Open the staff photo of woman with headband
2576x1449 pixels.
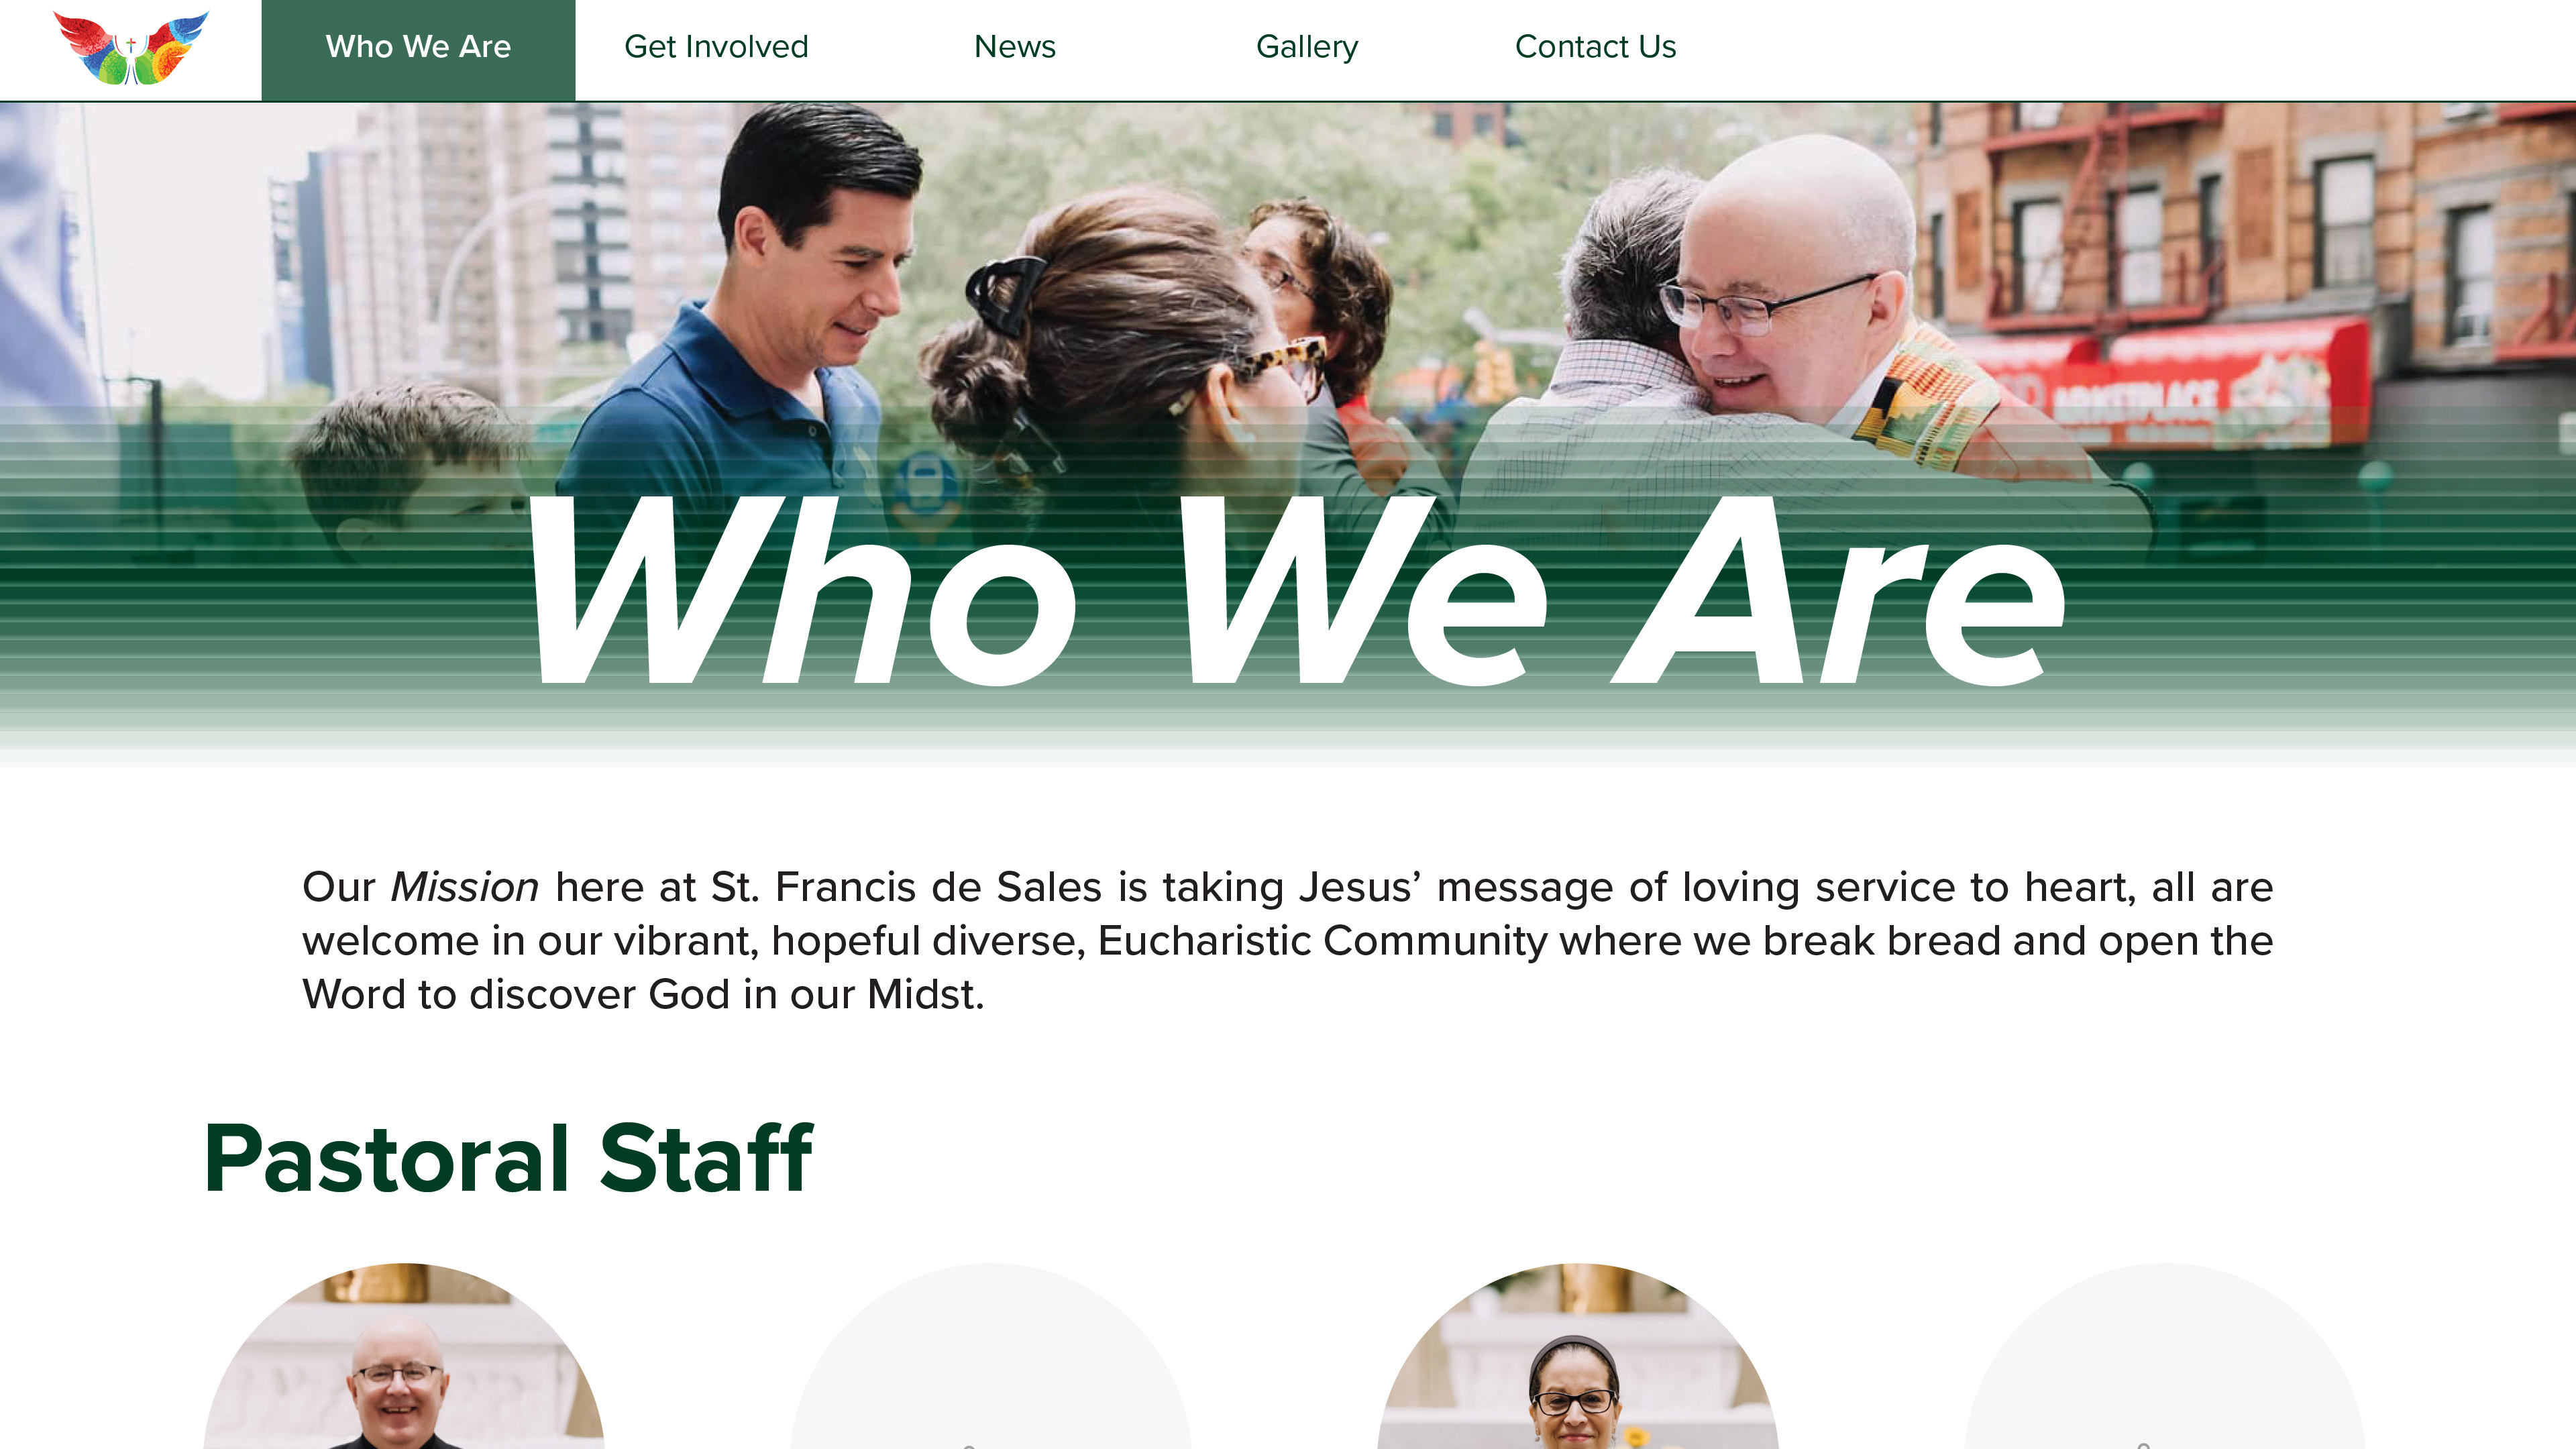pos(1577,1356)
